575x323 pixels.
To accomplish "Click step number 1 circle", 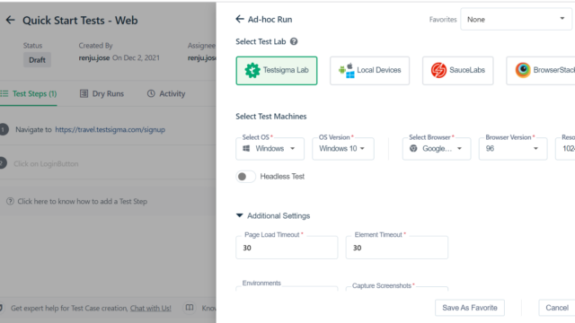I will [4, 129].
